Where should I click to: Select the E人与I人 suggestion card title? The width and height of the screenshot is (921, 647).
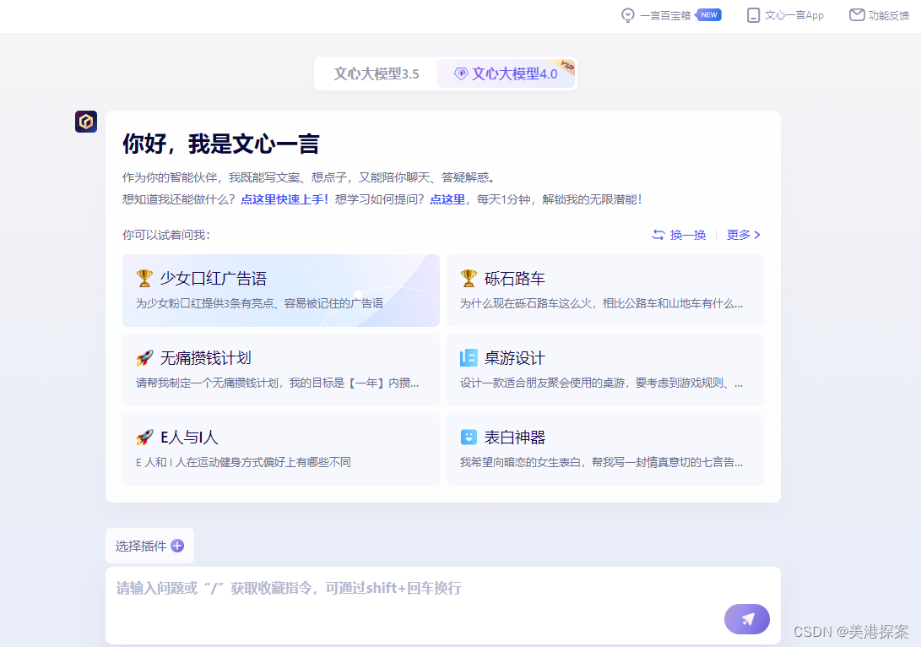[x=189, y=437]
